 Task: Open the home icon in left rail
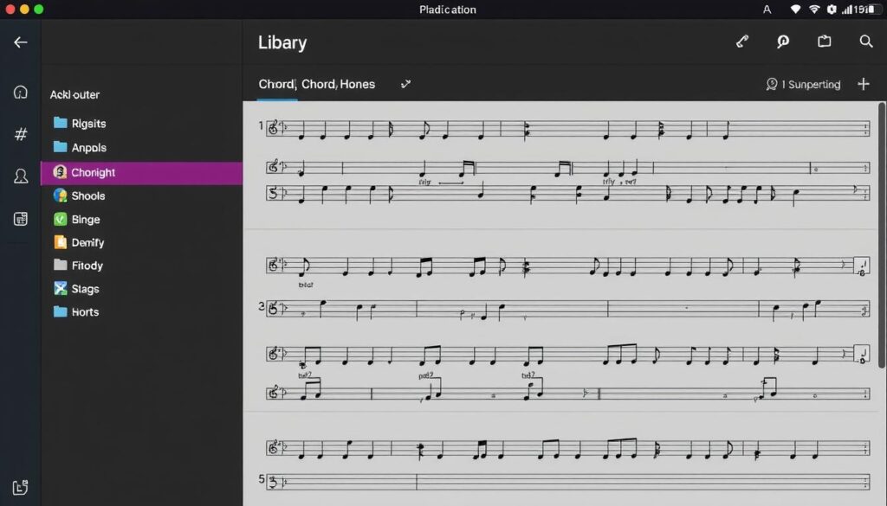(21, 92)
